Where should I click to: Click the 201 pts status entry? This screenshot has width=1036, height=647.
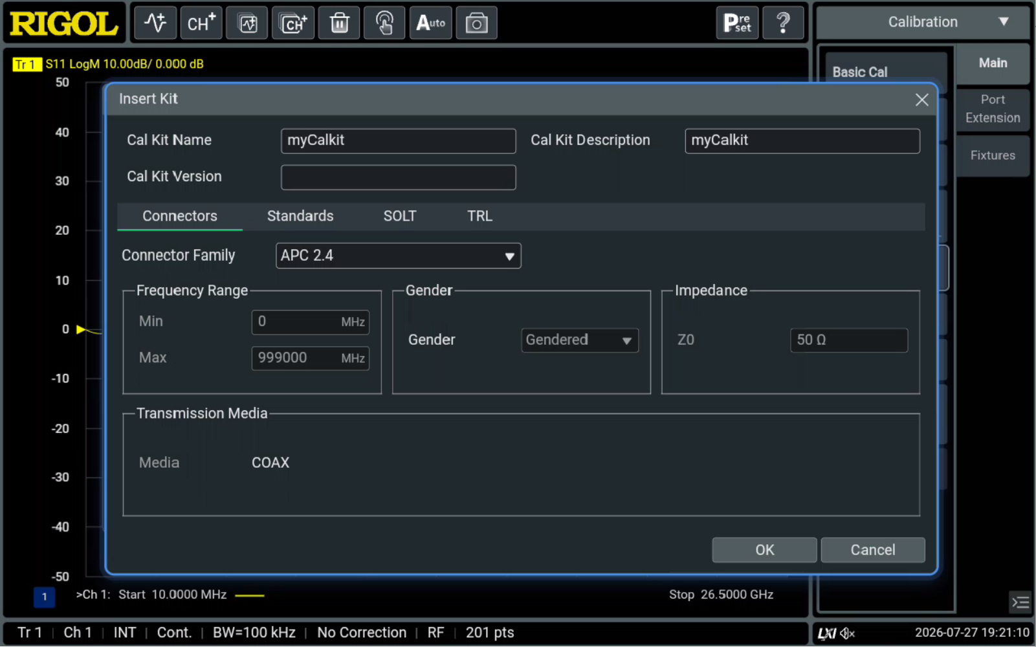click(490, 633)
